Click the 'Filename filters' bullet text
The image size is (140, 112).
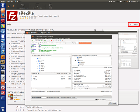coord(16,61)
